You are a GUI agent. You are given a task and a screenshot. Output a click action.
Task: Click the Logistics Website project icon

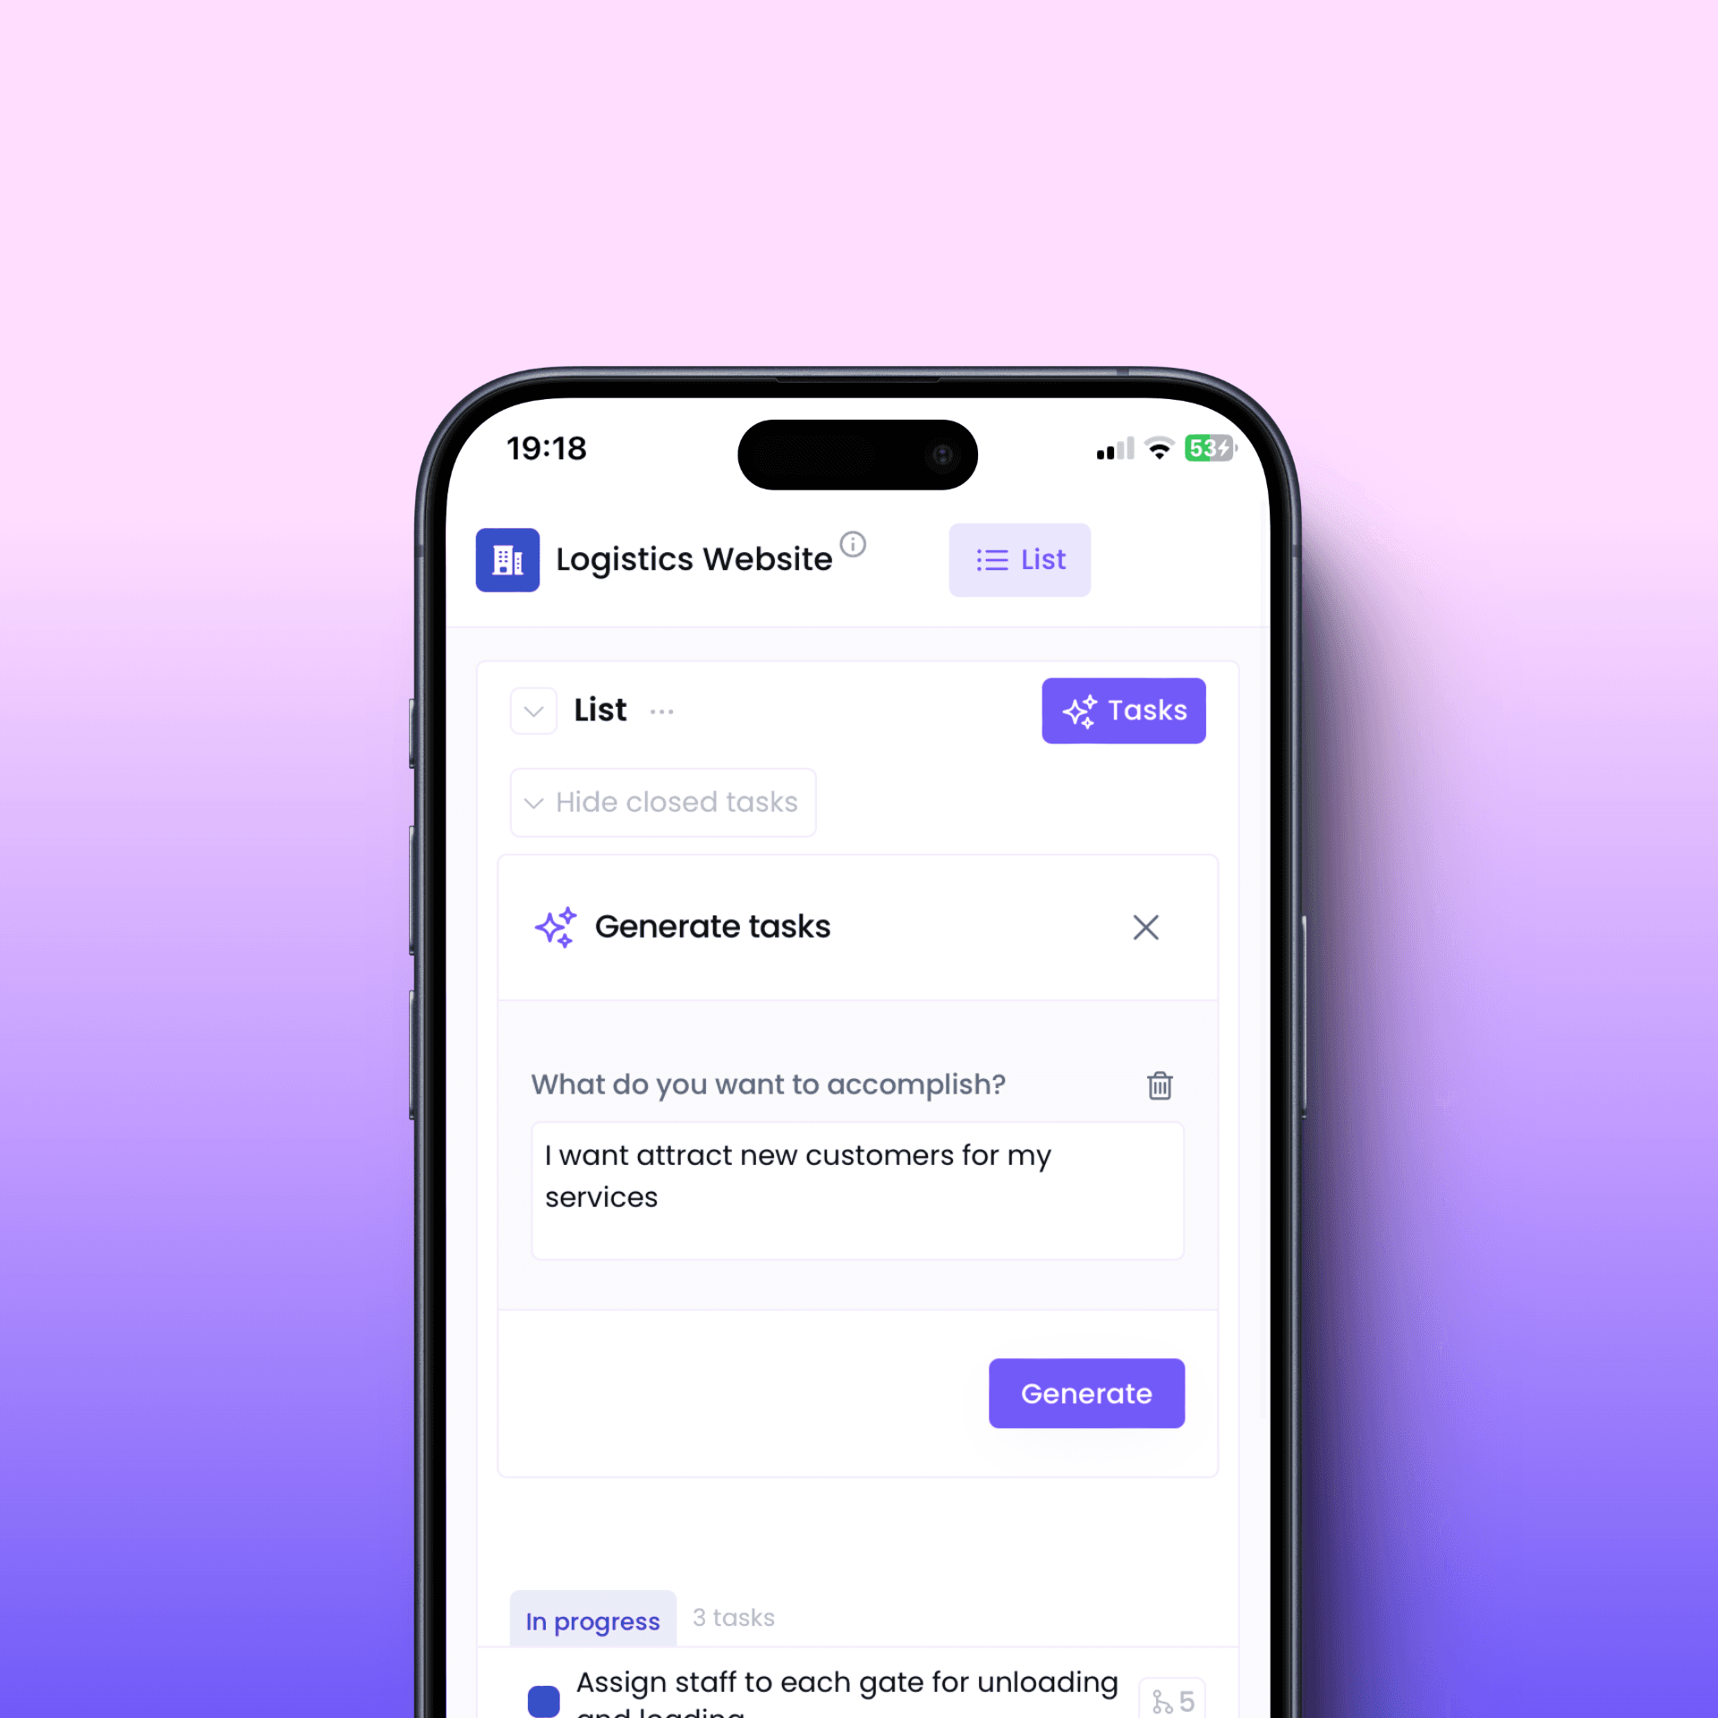510,560
